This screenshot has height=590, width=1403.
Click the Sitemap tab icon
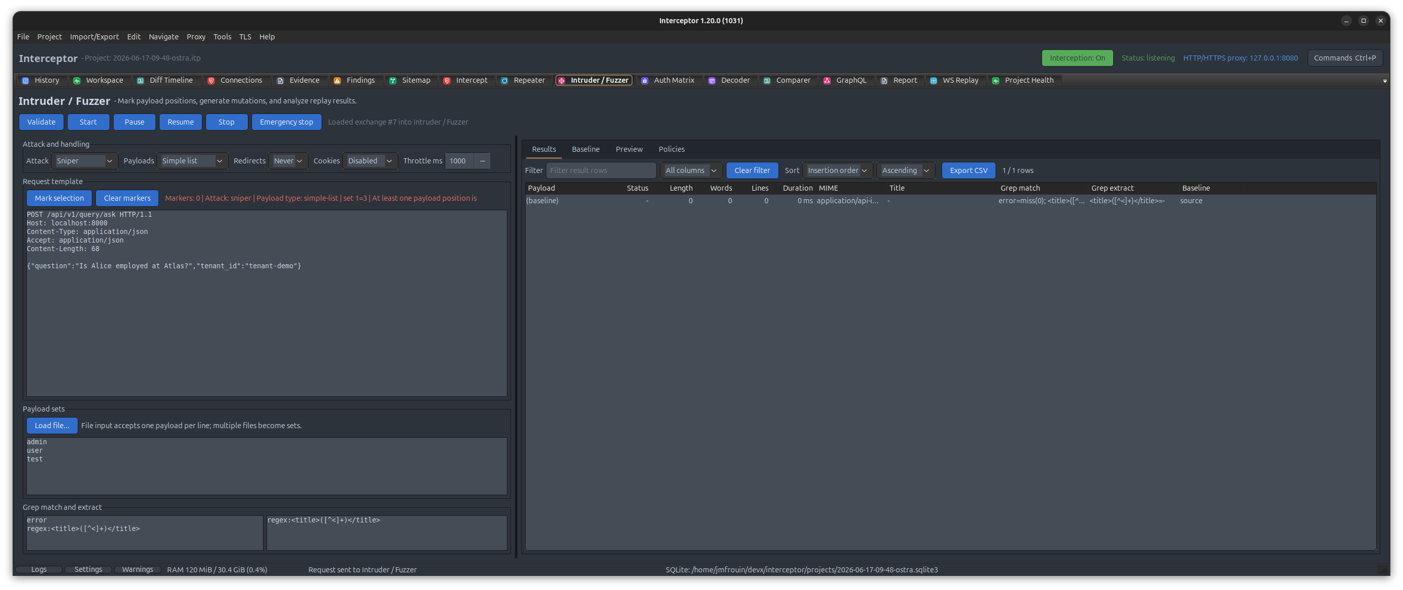pos(393,81)
